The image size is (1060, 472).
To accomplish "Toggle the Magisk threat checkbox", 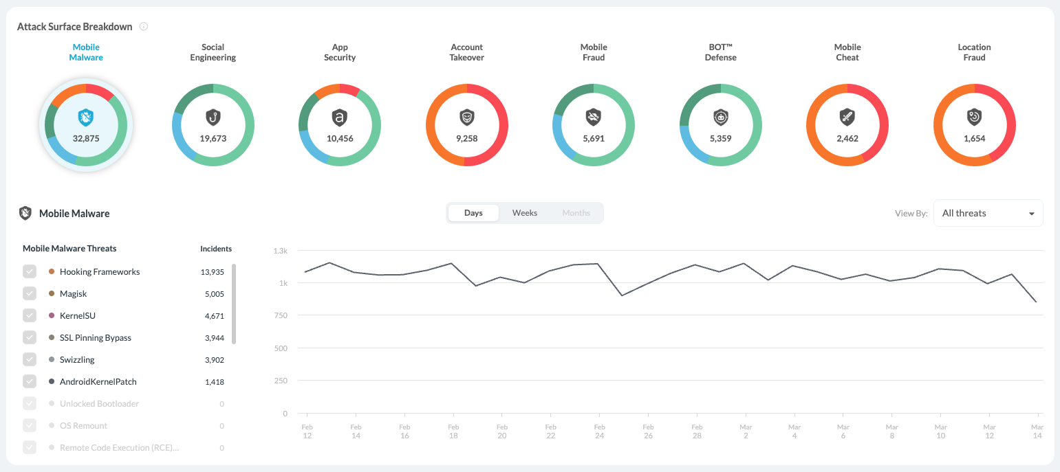I will (30, 293).
